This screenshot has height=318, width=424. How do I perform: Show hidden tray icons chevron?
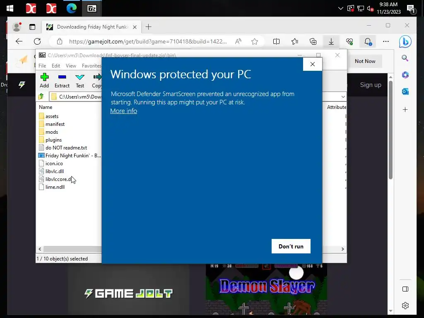[341, 8]
